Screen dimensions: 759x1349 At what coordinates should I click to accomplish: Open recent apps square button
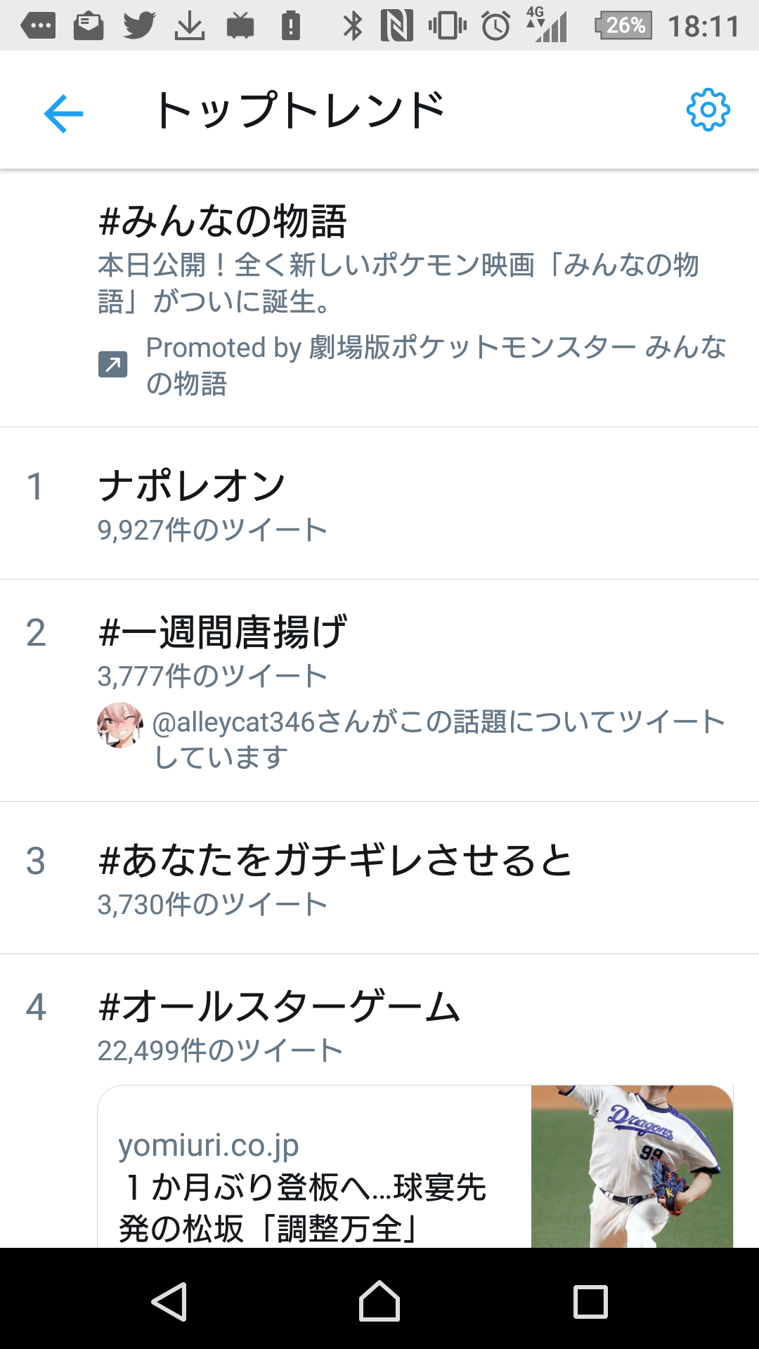[590, 1301]
